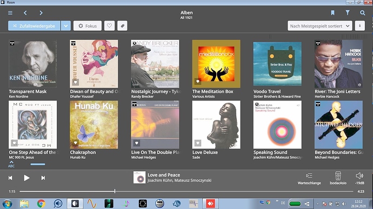The width and height of the screenshot is (373, 209).
Task: Open Google Chrome from the taskbar
Action: point(41,204)
